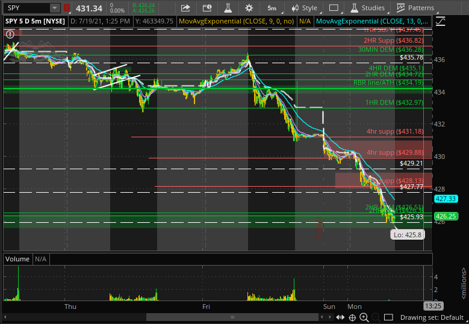Click the Lo: 425.8 bubble
Screen dimensions: 469x324
click(408, 235)
